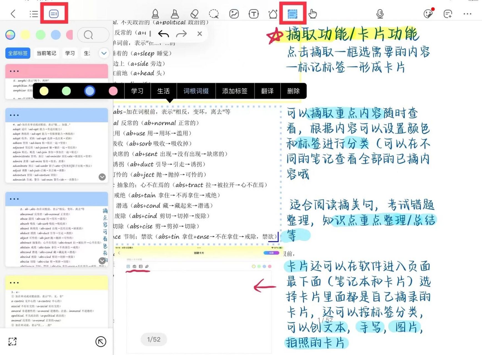The height and width of the screenshot is (355, 482).
Task: Open options on the ad- prefix card
Action: pyautogui.click(x=14, y=115)
